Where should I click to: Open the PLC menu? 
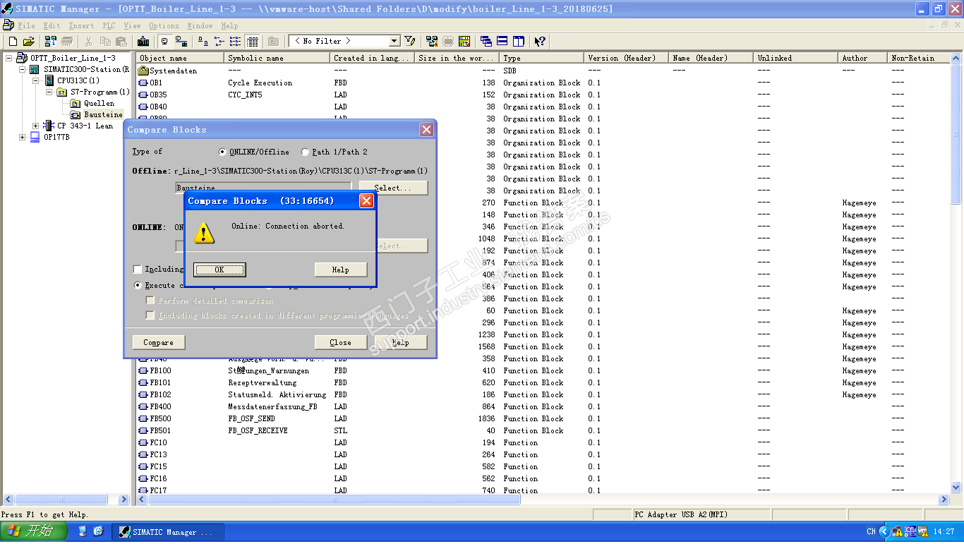click(x=109, y=26)
